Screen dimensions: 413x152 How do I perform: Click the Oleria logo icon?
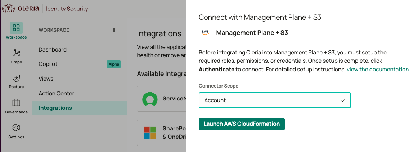tap(8, 9)
